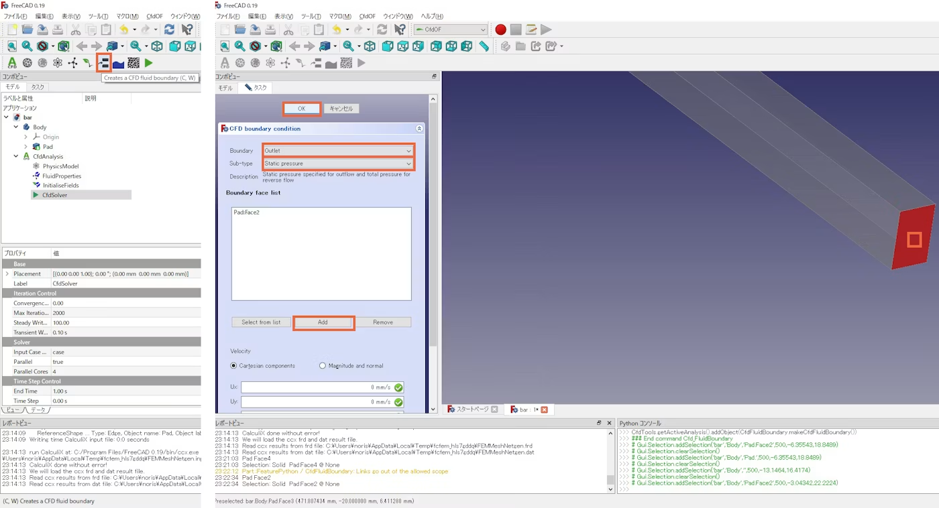Collapse the CfdAnalysis tree node
939x508 pixels.
pyautogui.click(x=16, y=156)
